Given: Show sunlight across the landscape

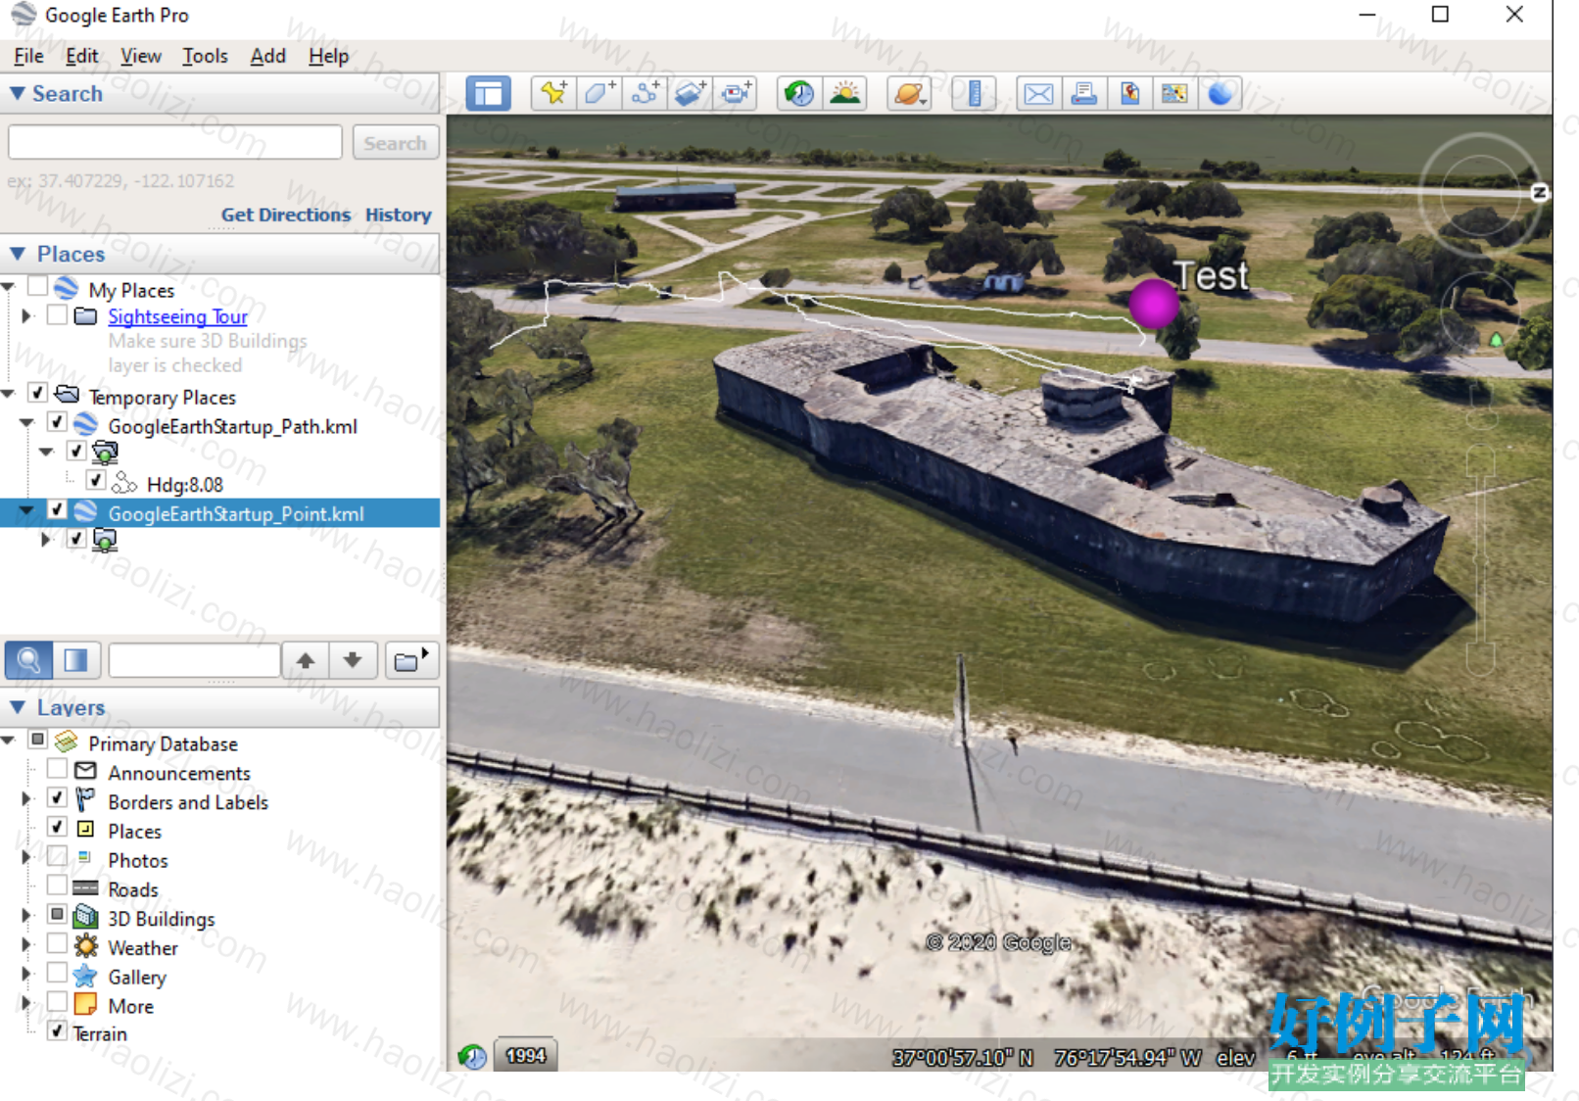Looking at the screenshot, I should [844, 94].
